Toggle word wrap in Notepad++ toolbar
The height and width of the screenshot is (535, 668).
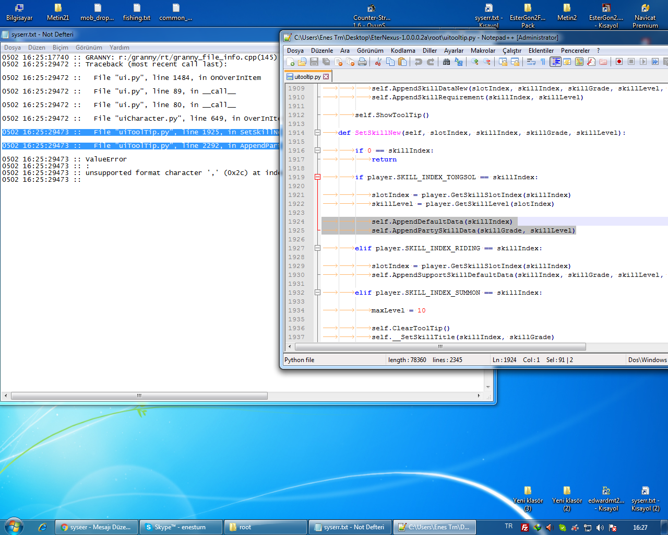[531, 62]
